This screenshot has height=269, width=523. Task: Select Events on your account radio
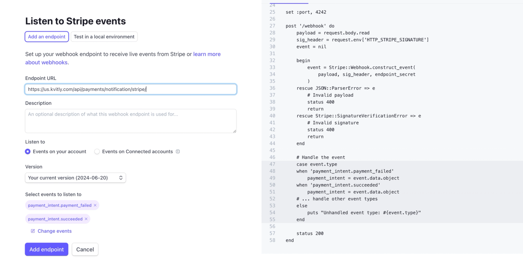(x=28, y=152)
